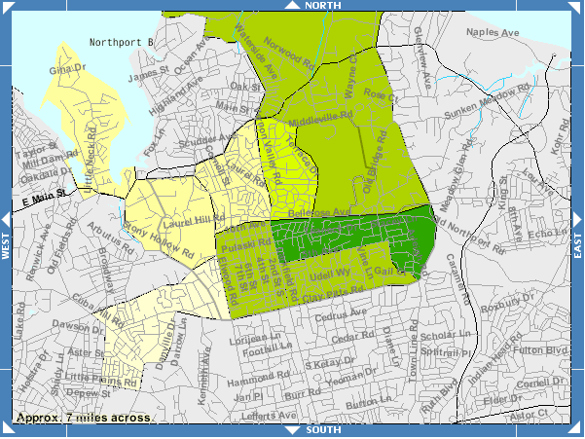This screenshot has width=585, height=439.
Task: Click the arrow left of NORTH label
Action: coord(289,6)
